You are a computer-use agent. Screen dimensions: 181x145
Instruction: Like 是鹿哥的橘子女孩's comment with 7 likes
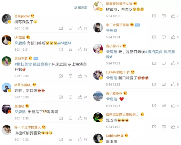173,16
